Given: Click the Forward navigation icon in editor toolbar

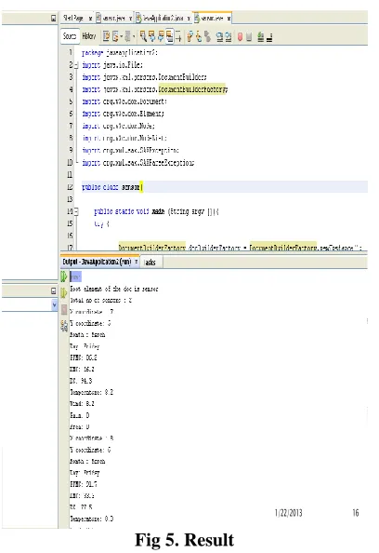Looking at the screenshot, I should point(127,36).
